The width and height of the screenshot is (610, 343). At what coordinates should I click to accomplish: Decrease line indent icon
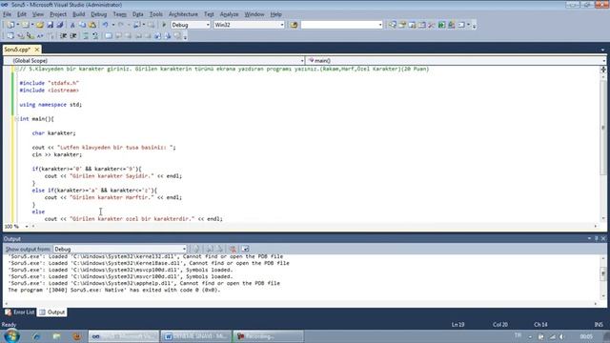(64, 36)
